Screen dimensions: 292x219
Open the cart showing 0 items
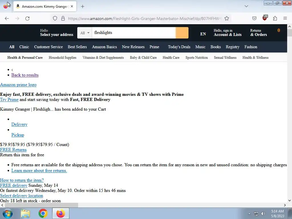pyautogui.click(x=279, y=31)
